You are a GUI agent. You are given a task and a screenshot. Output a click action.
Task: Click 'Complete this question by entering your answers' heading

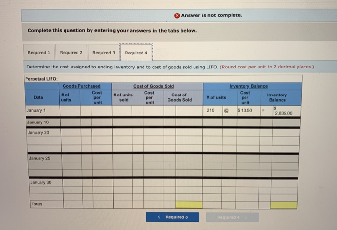[112, 30]
